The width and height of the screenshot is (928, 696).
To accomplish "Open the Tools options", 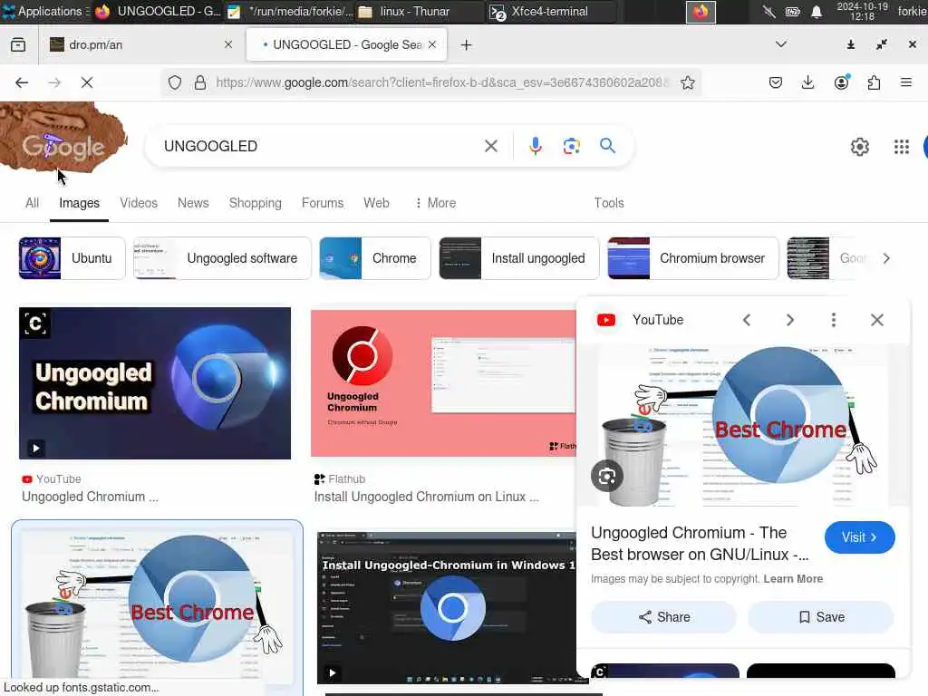I will 609,203.
